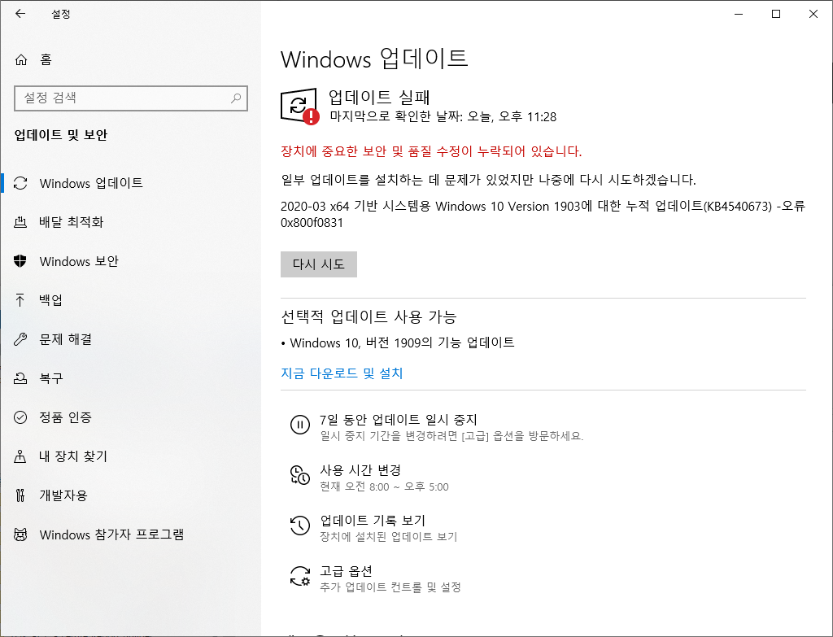Image resolution: width=833 pixels, height=637 pixels.
Task: Click the update failed status icon
Action: click(300, 107)
